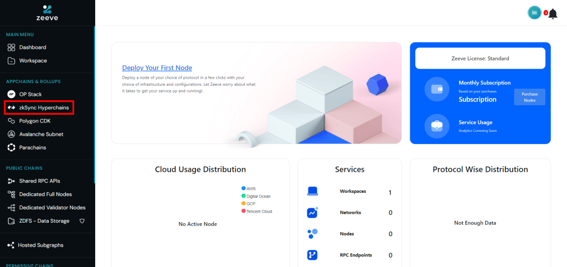Click the Parachains ring icon
567x267 pixels.
pyautogui.click(x=11, y=147)
